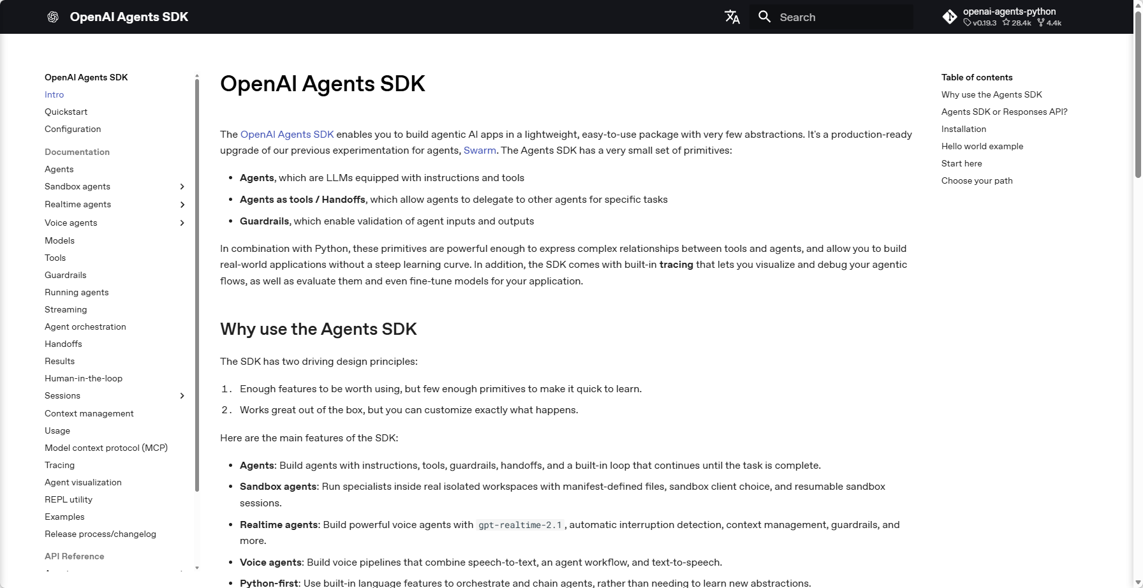This screenshot has width=1143, height=588.
Task: Open the Results page
Action: tap(59, 361)
